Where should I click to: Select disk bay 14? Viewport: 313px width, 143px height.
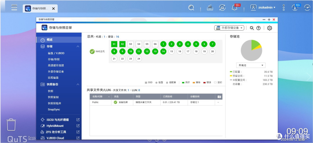coord(163,51)
